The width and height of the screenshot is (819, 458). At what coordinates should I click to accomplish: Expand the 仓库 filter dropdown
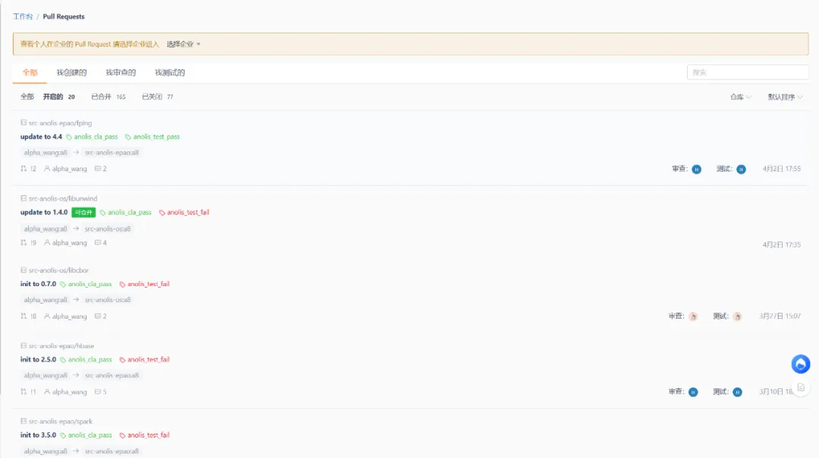(740, 97)
